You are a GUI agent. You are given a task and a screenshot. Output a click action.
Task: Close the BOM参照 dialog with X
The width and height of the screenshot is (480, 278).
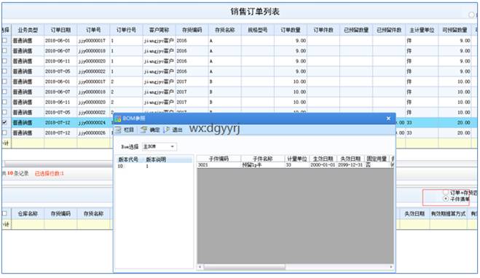point(388,119)
